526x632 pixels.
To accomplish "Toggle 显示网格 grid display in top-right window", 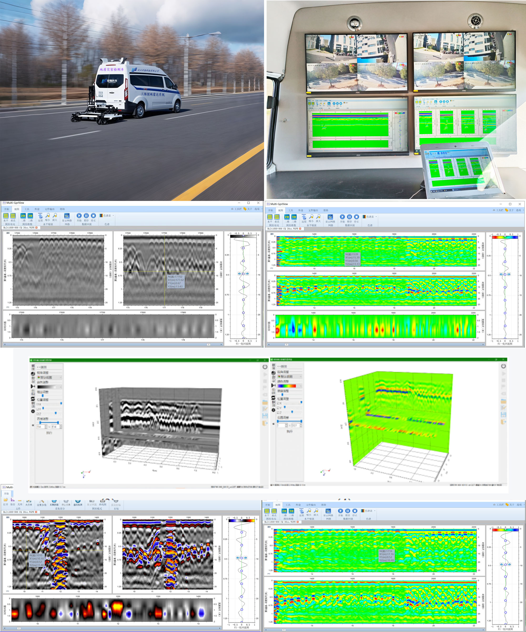I will 330,217.
